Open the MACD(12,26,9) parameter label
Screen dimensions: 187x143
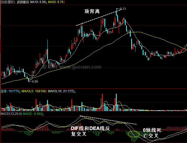pos(11,114)
